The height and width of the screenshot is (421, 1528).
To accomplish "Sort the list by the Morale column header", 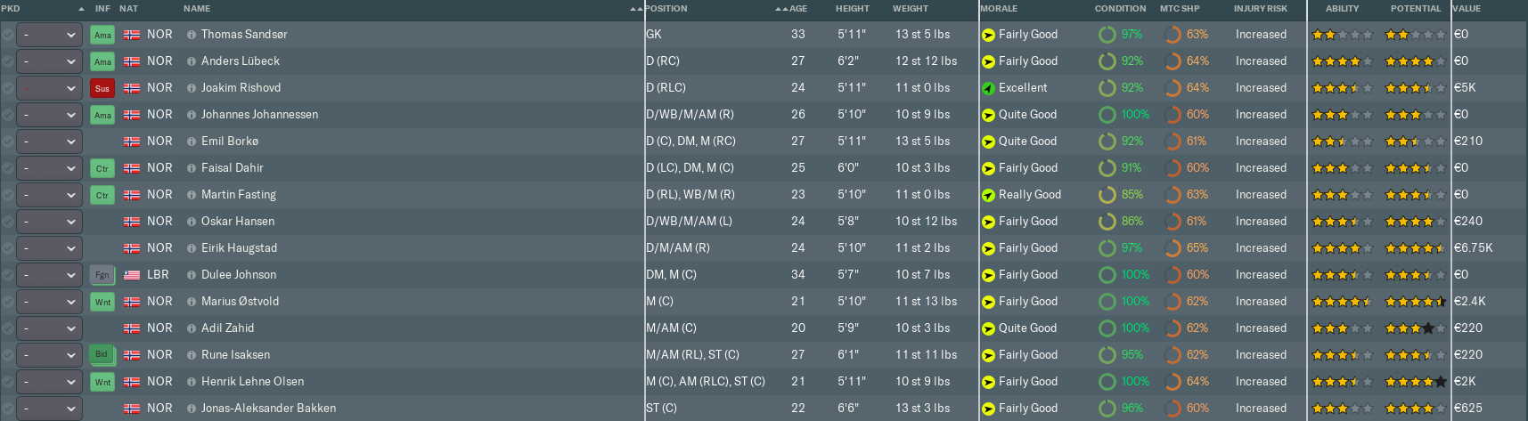I will click(999, 9).
